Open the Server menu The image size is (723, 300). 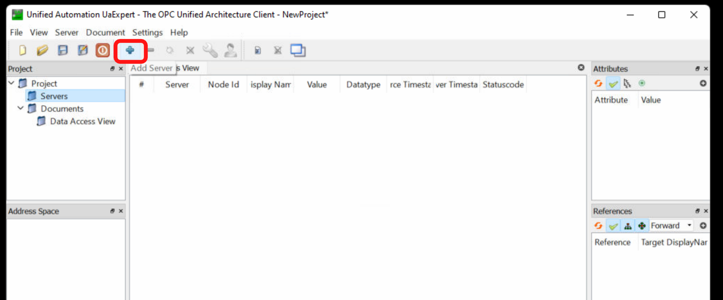tap(67, 33)
